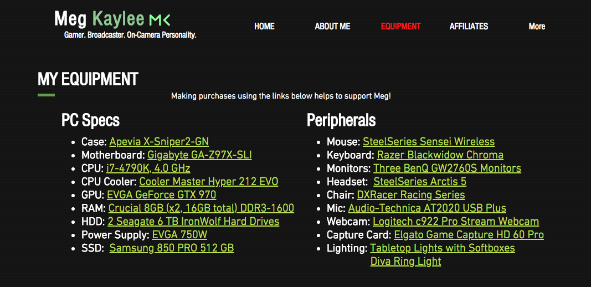Click the Samsung 850 PRO 512 GB link
The height and width of the screenshot is (287, 591).
tap(171, 248)
